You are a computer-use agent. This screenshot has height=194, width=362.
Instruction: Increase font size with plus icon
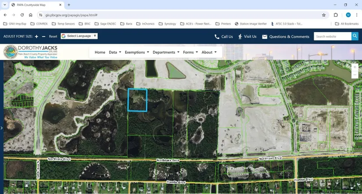click(x=36, y=36)
